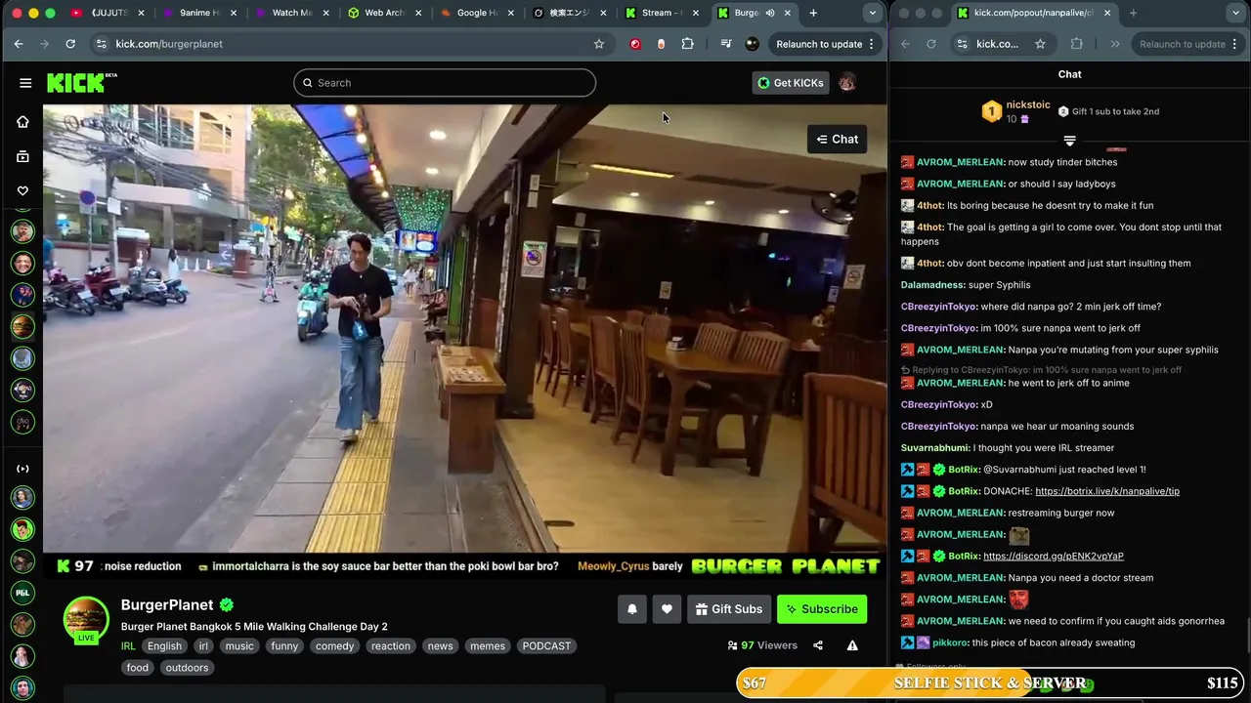
Task: Switch to the Google tab
Action: [475, 13]
